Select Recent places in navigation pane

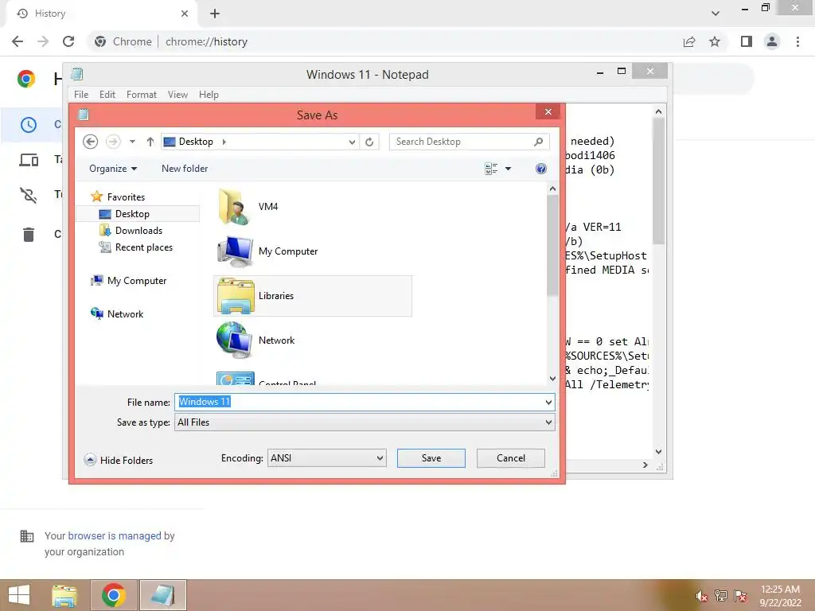click(143, 247)
